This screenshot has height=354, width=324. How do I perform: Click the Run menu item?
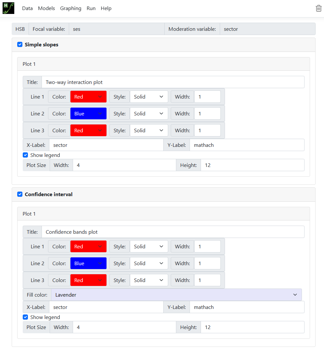pyautogui.click(x=91, y=8)
